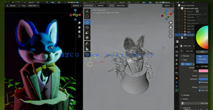Select the Cursor tool in the viewport toolbar
This screenshot has width=213, height=110.
coord(87,16)
